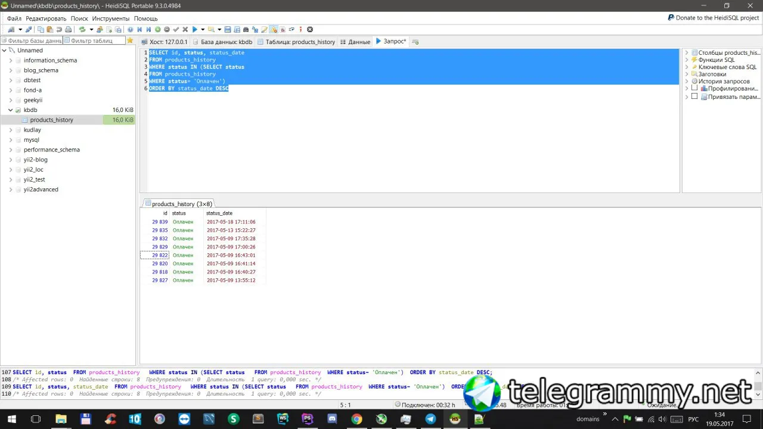Refresh using the green arrows icon
The image size is (763, 429).
82,29
